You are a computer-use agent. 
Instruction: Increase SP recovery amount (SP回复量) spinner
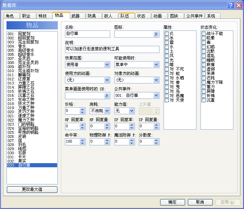click(x=156, y=125)
